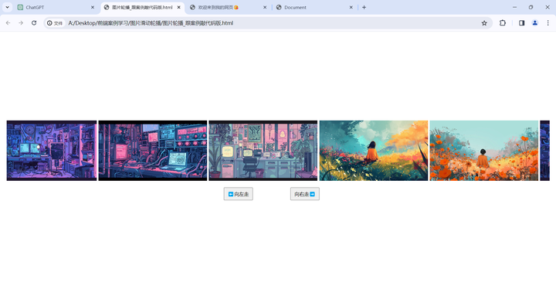Open the Chrome three-dot menu
The image size is (556, 296).
tap(548, 23)
